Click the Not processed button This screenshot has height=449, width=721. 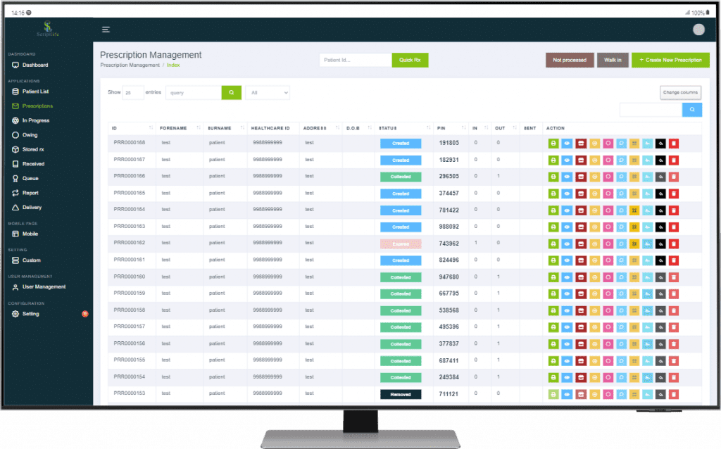click(x=570, y=61)
